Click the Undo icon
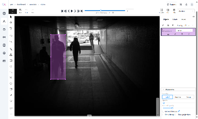This screenshot has height=119, width=198. (x=26, y=11)
